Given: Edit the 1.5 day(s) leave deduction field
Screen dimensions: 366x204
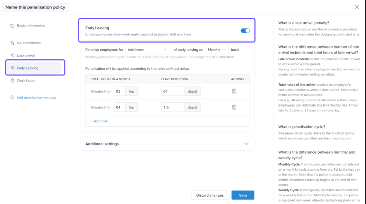Looking at the screenshot, I should [x=173, y=107].
